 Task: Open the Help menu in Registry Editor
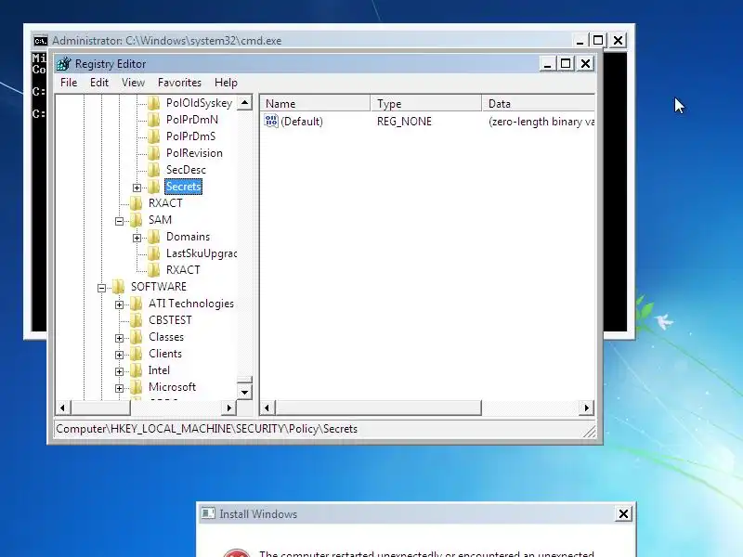(226, 83)
